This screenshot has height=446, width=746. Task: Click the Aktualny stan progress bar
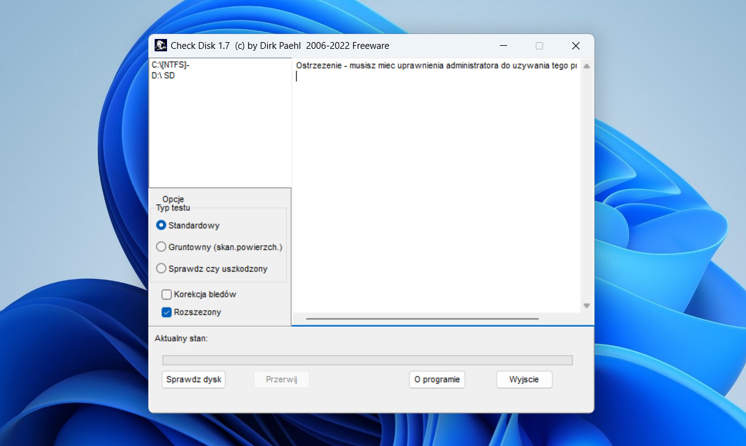click(x=367, y=359)
